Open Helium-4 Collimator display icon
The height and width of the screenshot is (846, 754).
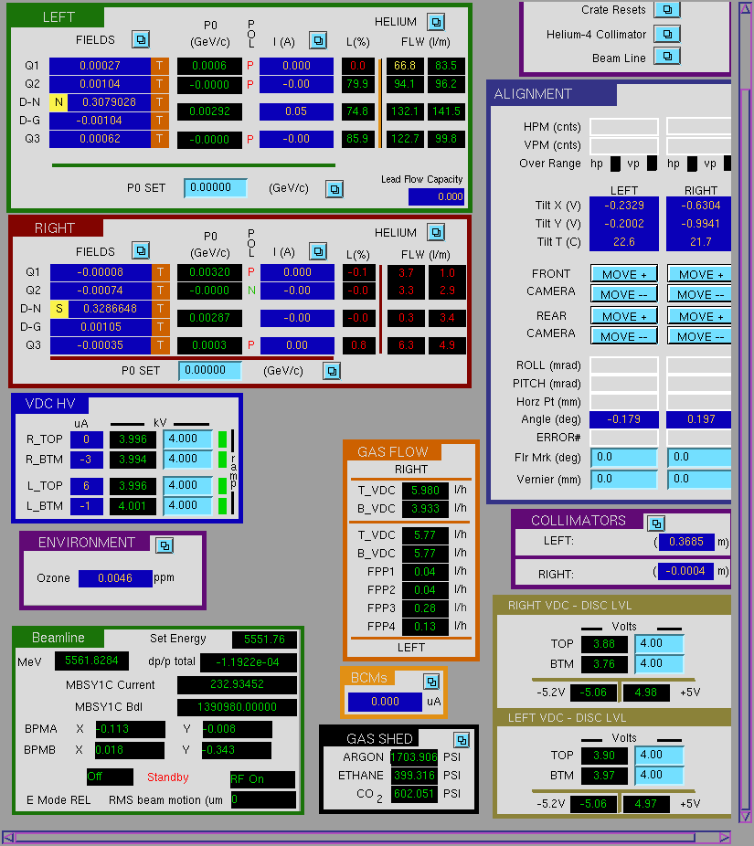pos(667,34)
